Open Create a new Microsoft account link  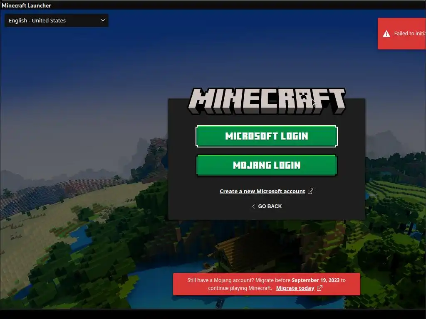tap(262, 191)
